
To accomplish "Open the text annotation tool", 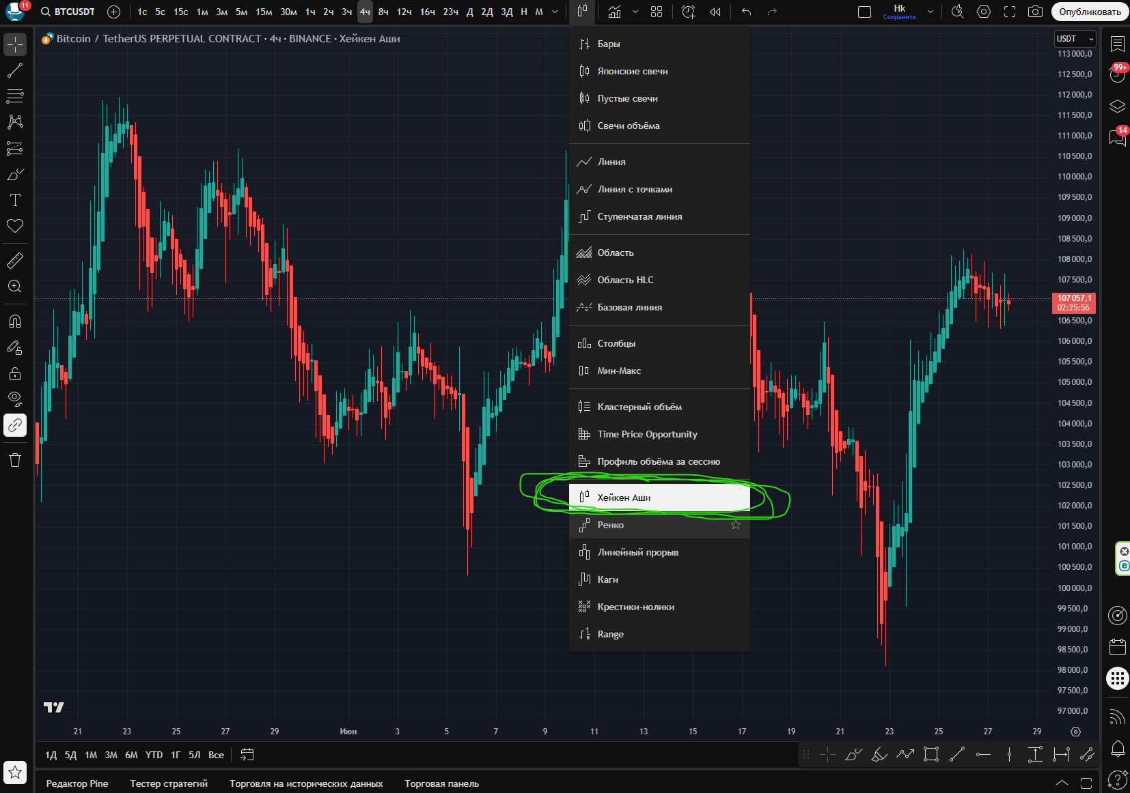I will (x=15, y=200).
